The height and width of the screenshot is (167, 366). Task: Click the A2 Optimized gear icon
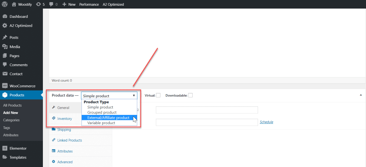click(5, 26)
